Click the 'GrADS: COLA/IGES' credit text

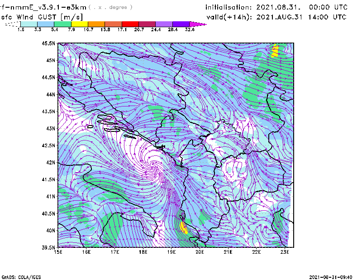21,277
